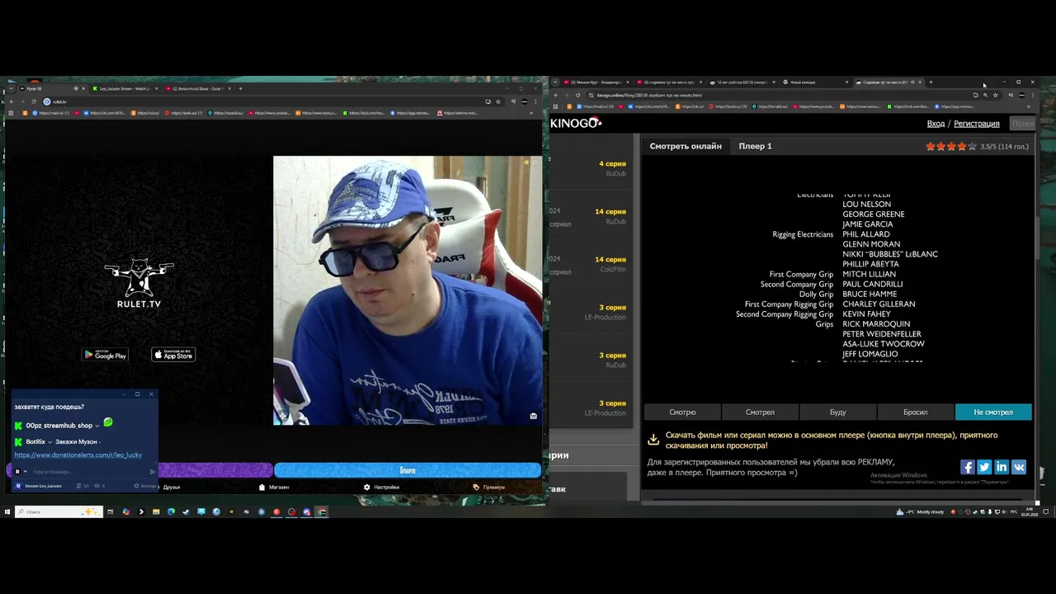Click Type a message chat field

[x=89, y=472]
